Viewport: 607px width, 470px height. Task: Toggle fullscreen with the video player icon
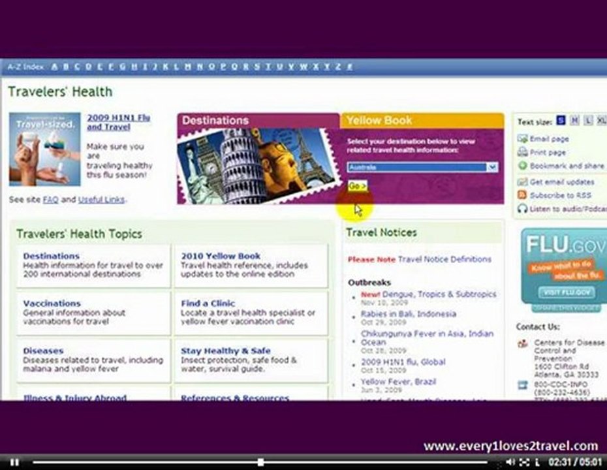point(524,462)
